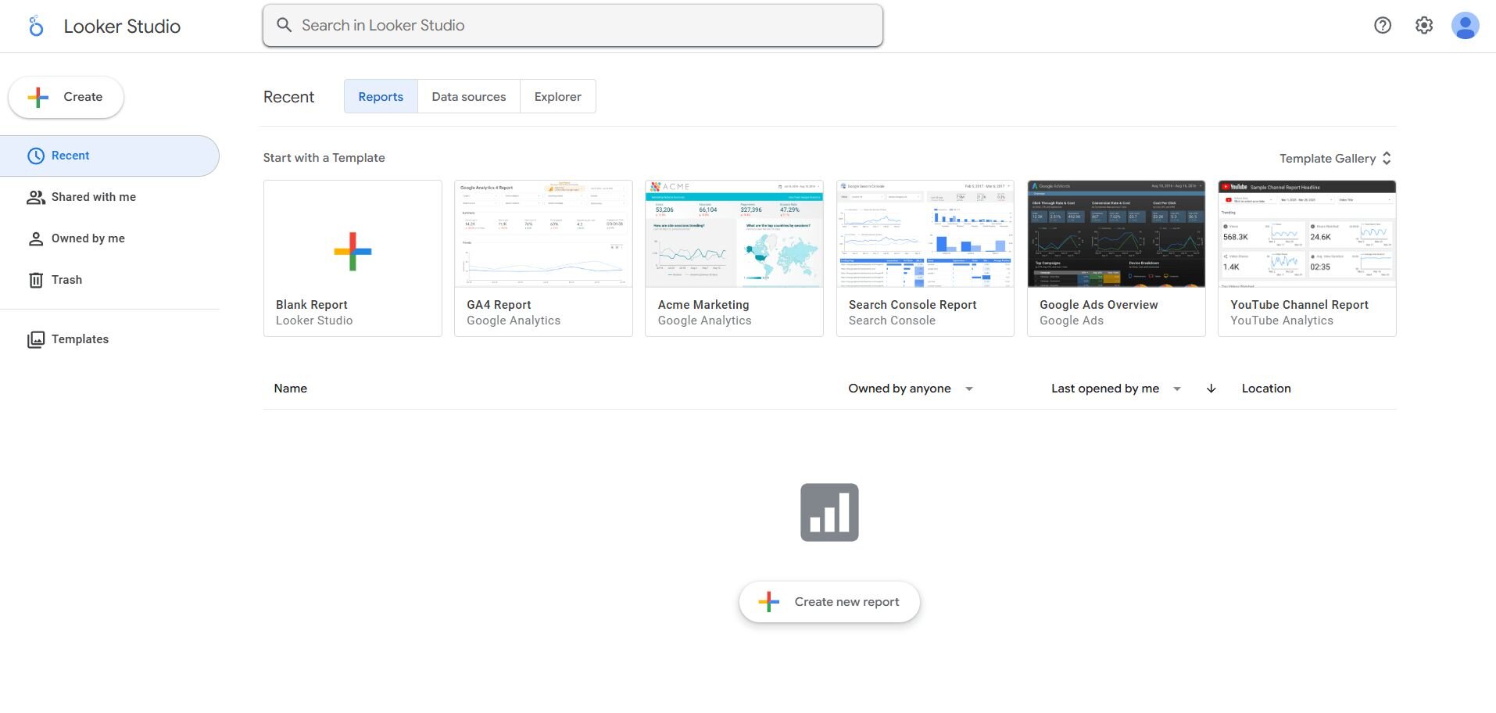This screenshot has width=1496, height=713.
Task: Click the search magnifier icon
Action: pyautogui.click(x=285, y=25)
